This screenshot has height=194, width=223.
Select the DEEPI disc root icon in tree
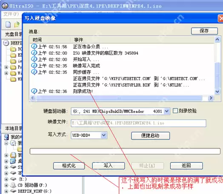[x=6, y=43]
